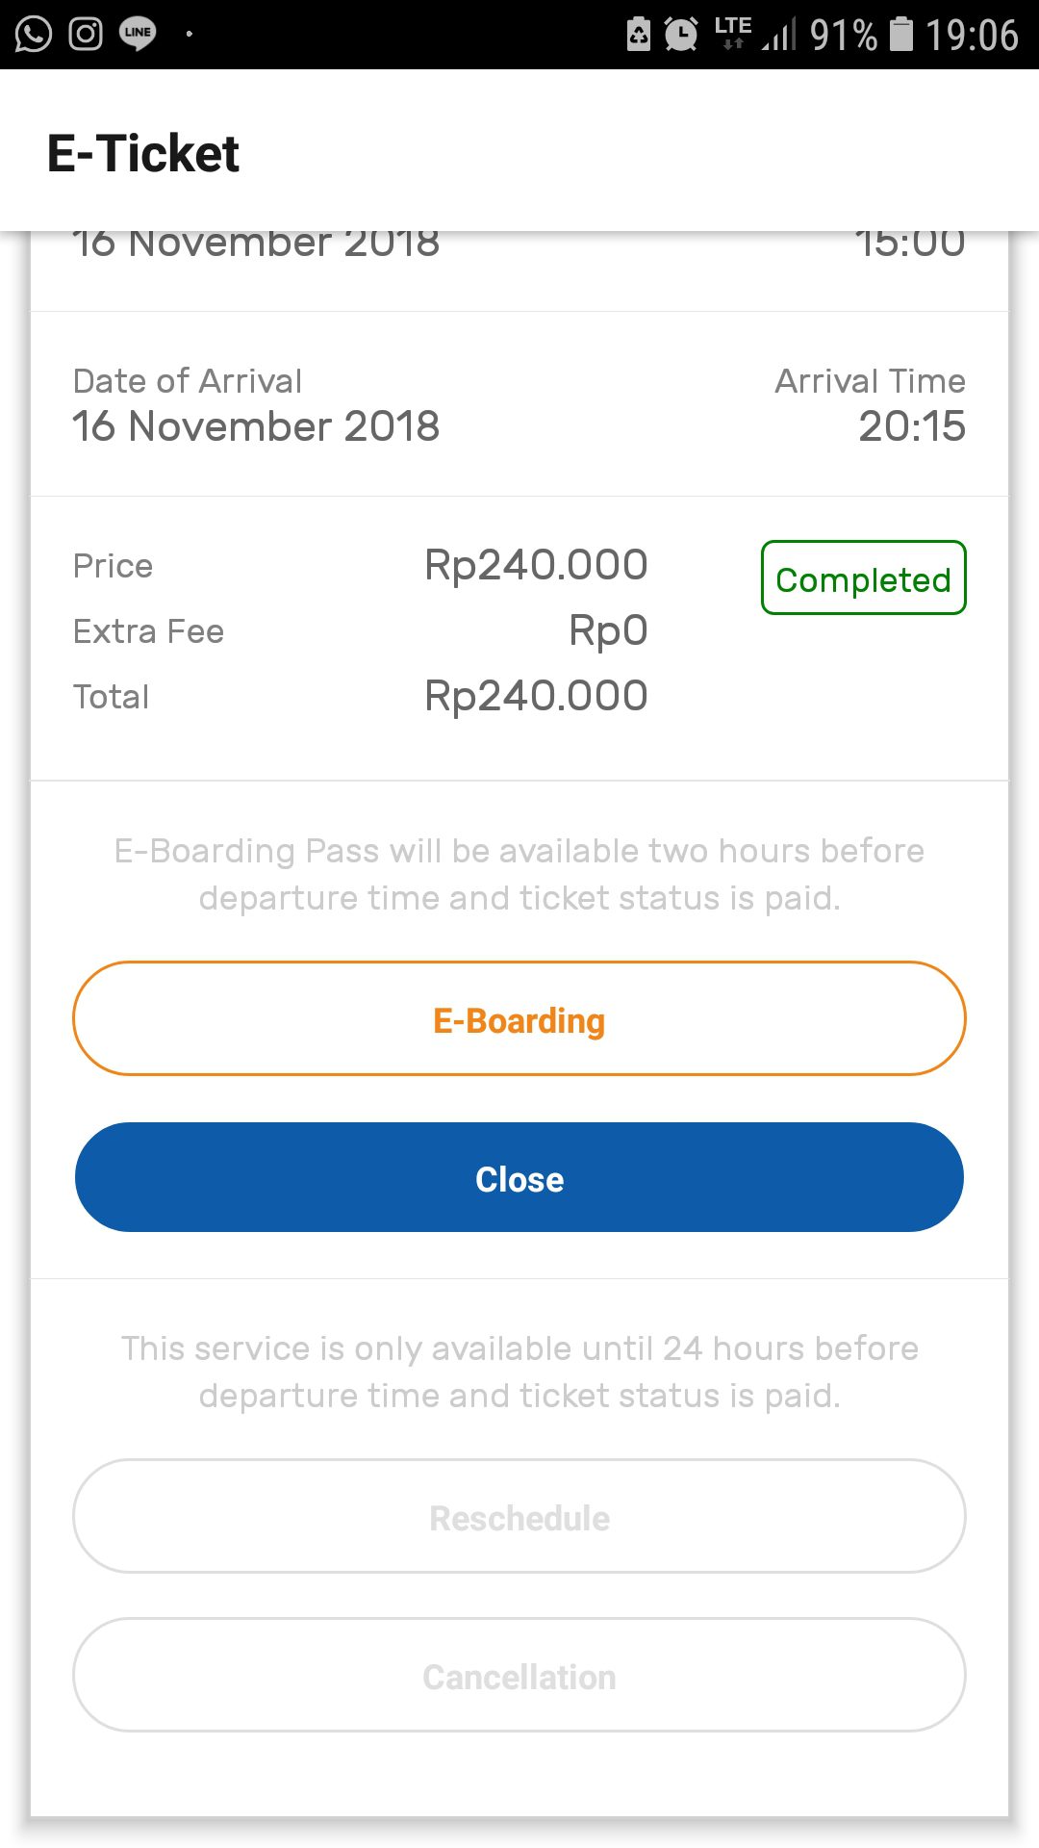Tap the WhatsApp notification icon
Viewport: 1039px width, 1848px height.
[34, 35]
